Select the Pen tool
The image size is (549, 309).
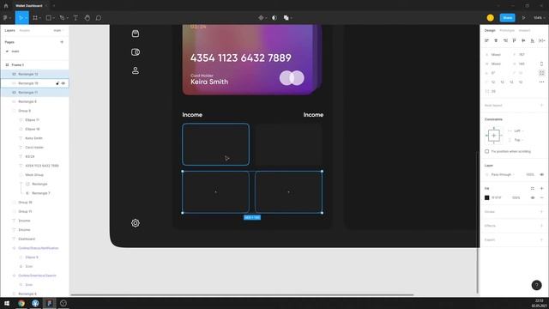pos(62,17)
